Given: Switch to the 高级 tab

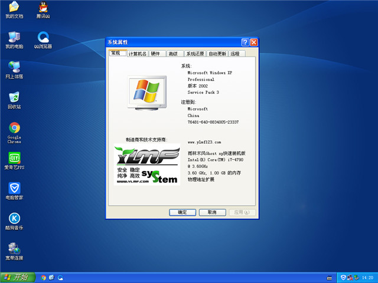Looking at the screenshot, I should (x=175, y=54).
